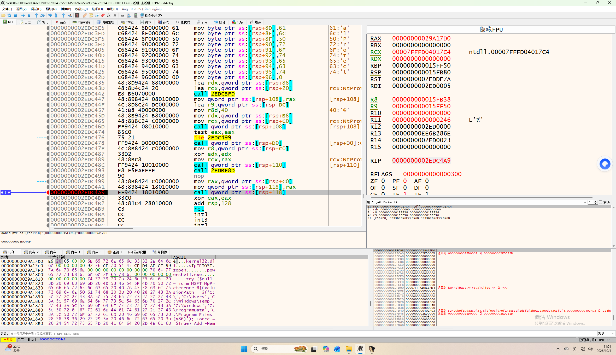Viewport: 616px width, 355px height.
Task: Click the Step Over toolbar icon
Action: tap(42, 15)
